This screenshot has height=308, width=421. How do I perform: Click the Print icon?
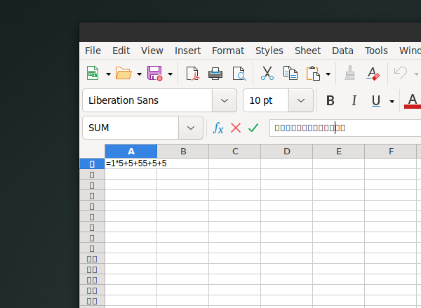215,73
